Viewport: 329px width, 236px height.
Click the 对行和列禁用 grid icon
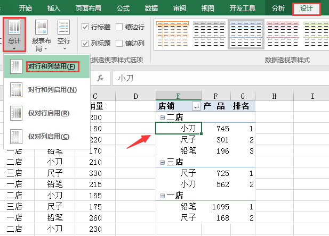16,66
